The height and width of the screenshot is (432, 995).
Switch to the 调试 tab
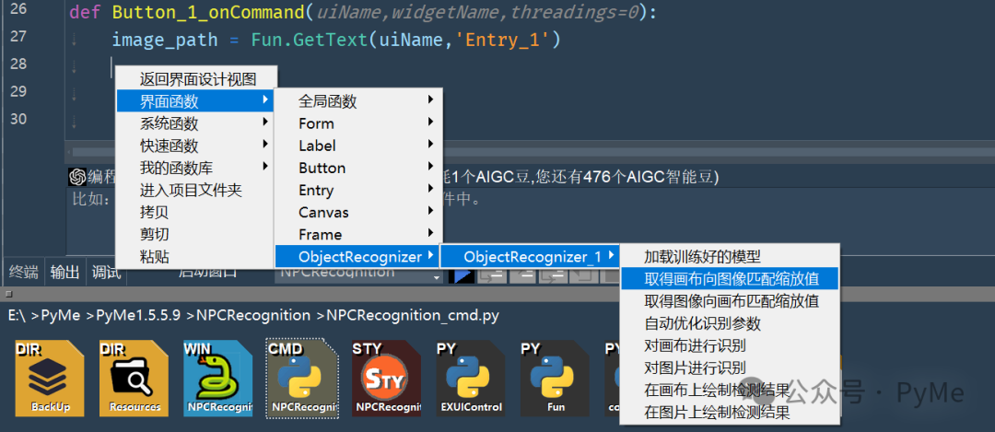106,273
